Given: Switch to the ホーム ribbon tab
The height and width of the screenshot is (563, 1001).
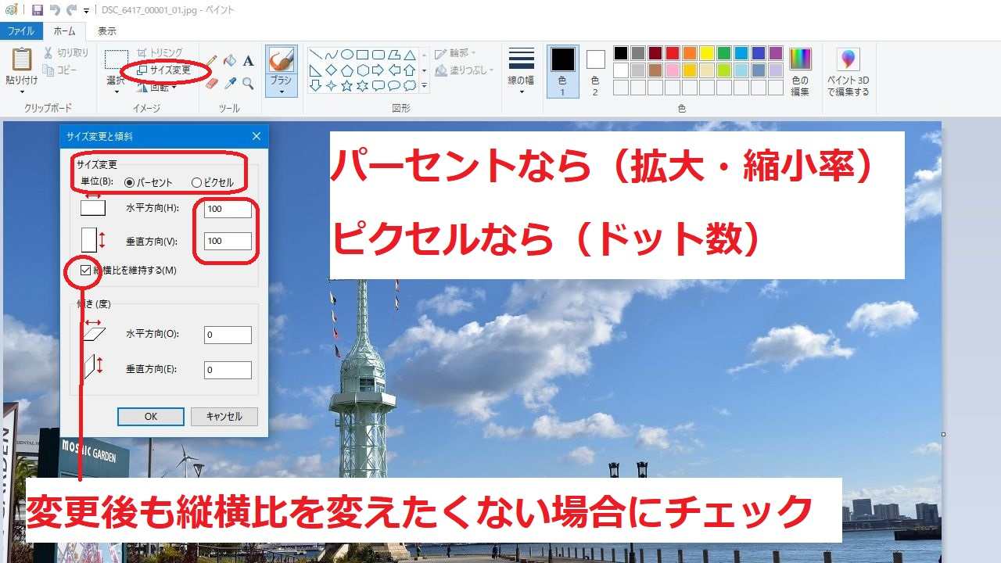Looking at the screenshot, I should click(x=63, y=31).
